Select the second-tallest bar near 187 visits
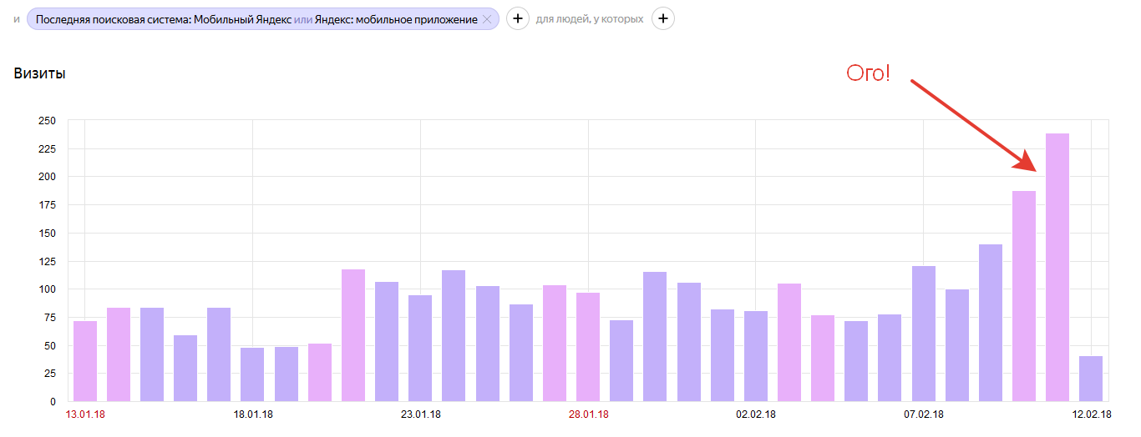Screen dimensions: 1141x437 pos(1023,296)
